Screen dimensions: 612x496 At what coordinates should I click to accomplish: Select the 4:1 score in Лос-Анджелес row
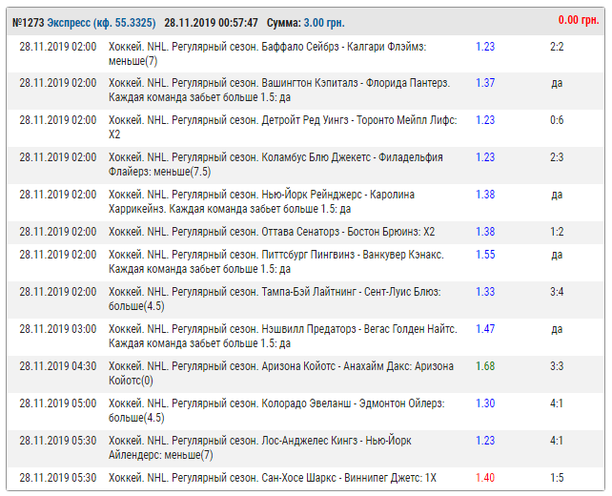pyautogui.click(x=557, y=440)
